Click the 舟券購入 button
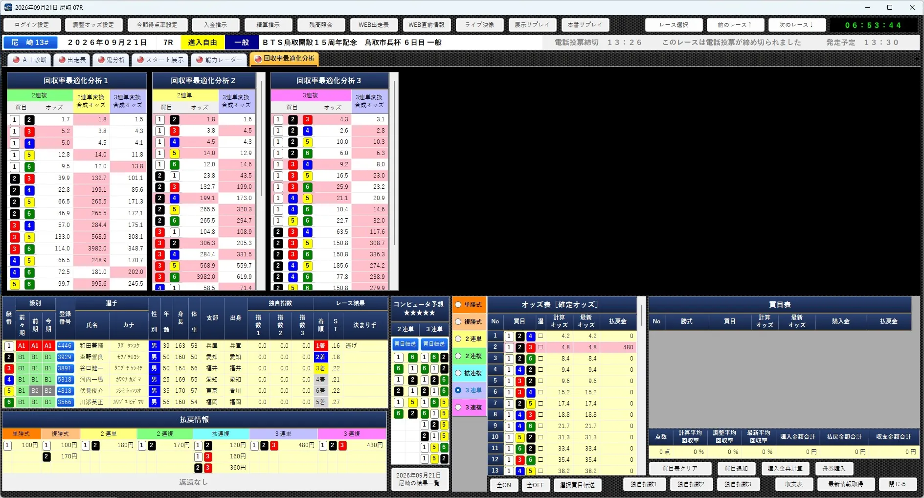 click(834, 469)
